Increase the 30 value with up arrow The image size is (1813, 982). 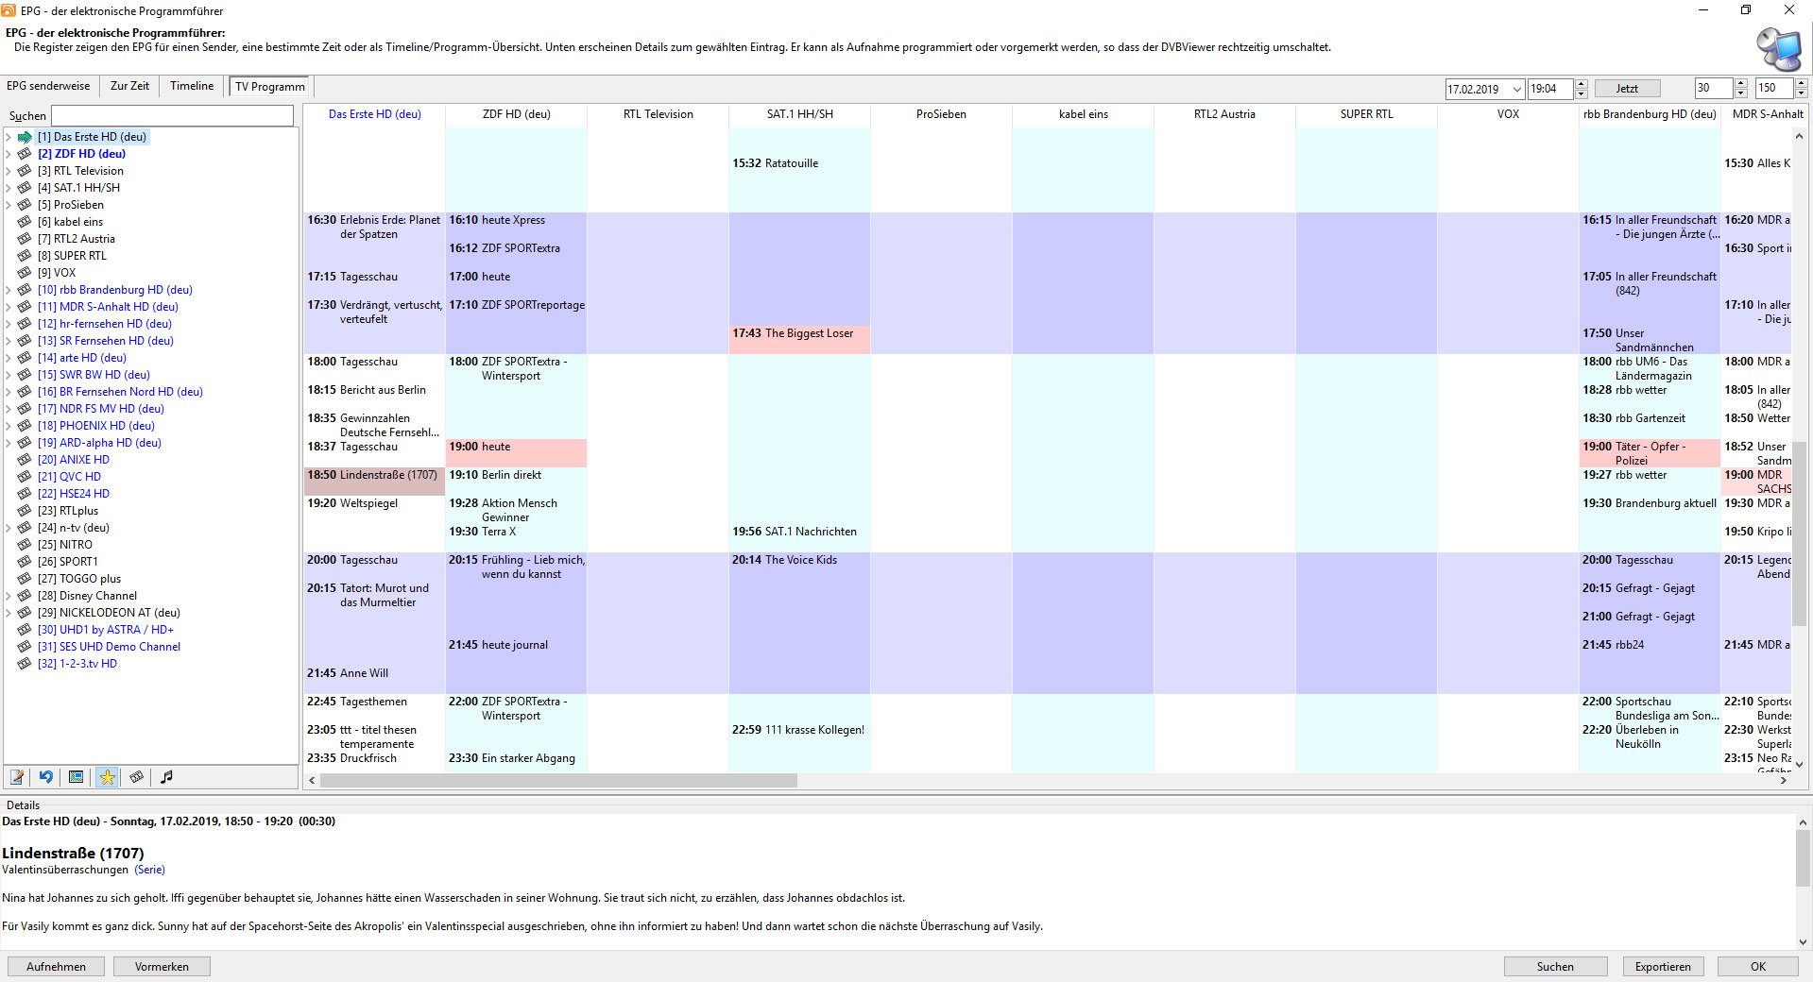[1740, 84]
